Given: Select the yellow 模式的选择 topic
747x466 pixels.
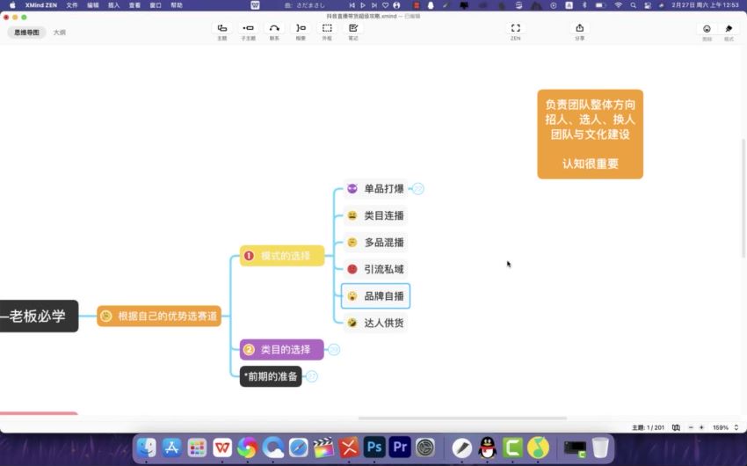Looking at the screenshot, I should coord(282,256).
